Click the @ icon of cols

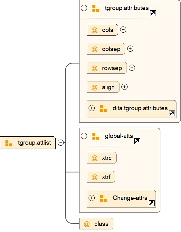pos(94,30)
